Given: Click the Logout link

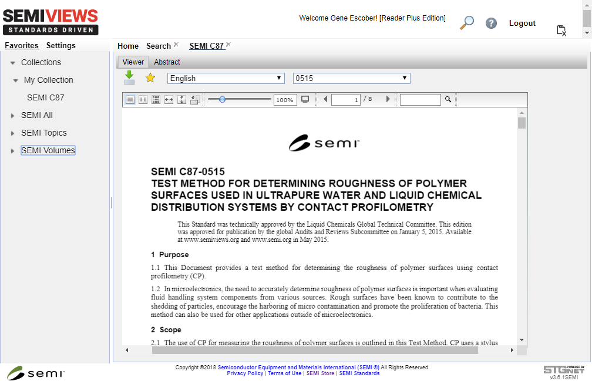Looking at the screenshot, I should click(x=522, y=23).
